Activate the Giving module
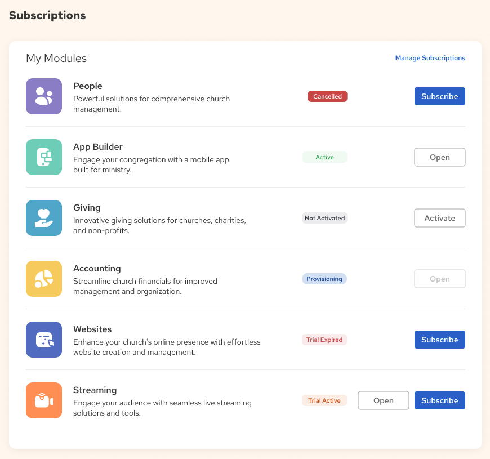 (439, 218)
